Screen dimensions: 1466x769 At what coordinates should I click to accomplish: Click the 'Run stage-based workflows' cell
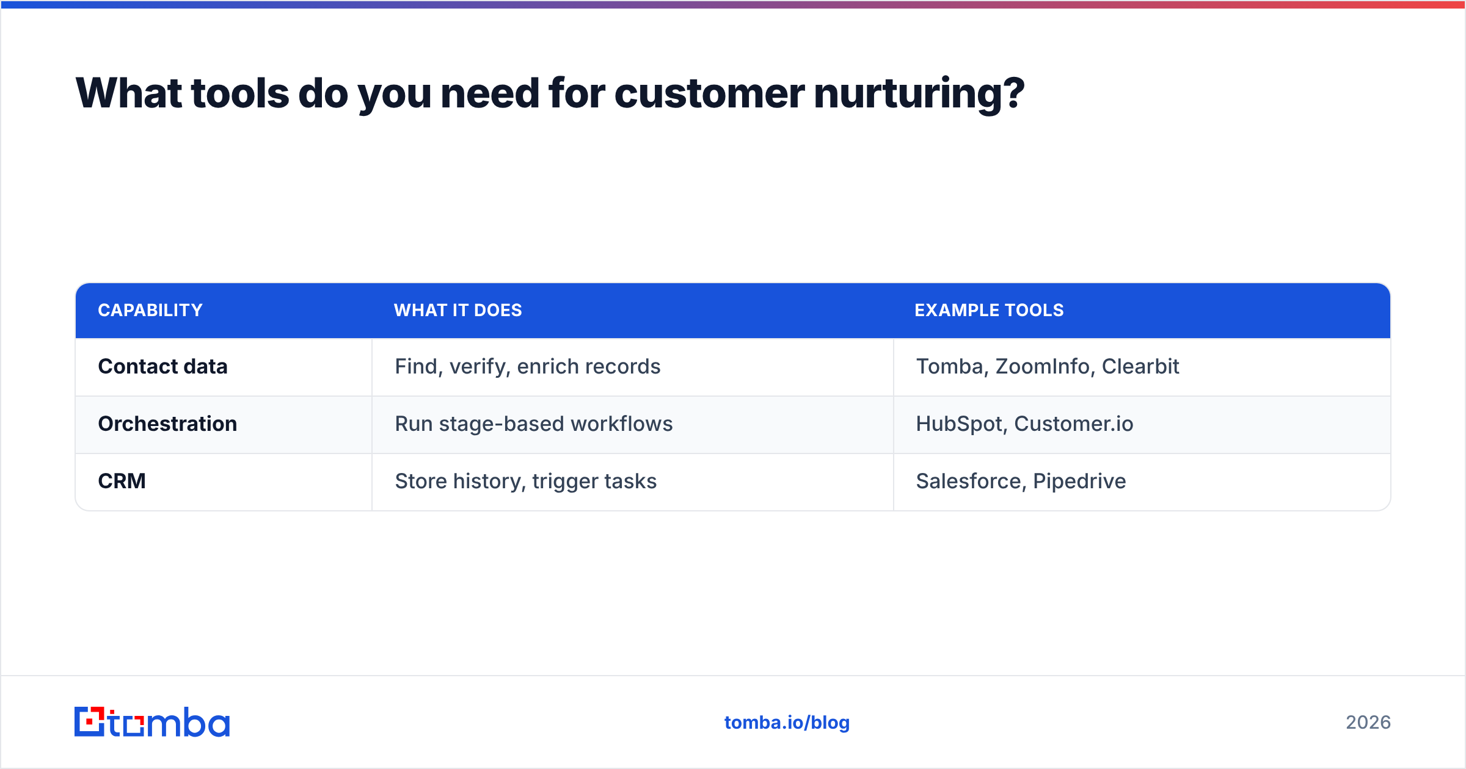point(633,424)
